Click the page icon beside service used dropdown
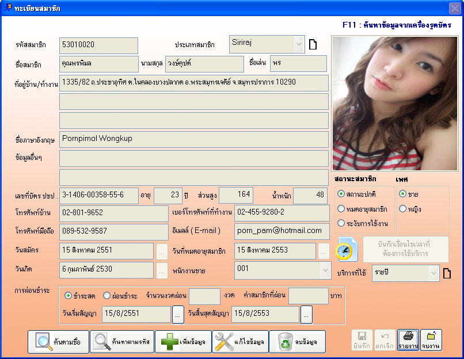464x359 pixels. [x=446, y=273]
